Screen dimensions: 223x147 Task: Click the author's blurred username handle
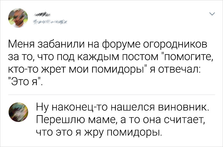[x=51, y=21]
